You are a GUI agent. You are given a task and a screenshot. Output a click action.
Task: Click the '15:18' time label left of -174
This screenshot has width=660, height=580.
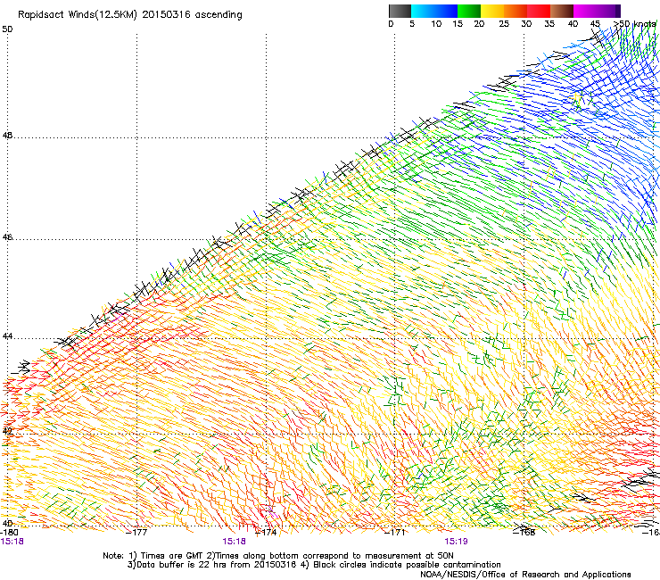click(234, 542)
